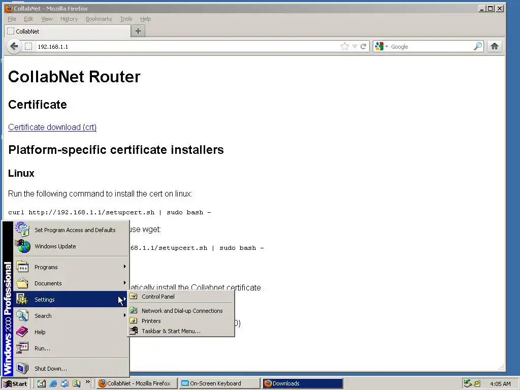The width and height of the screenshot is (520, 390).
Task: Click the Help book icon
Action: tap(22, 332)
